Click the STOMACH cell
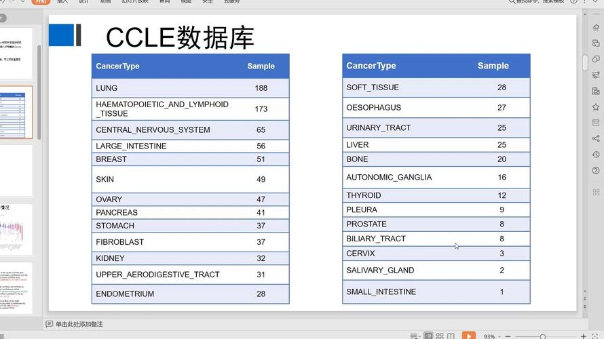Screen dimensions: 604x339 [115, 226]
